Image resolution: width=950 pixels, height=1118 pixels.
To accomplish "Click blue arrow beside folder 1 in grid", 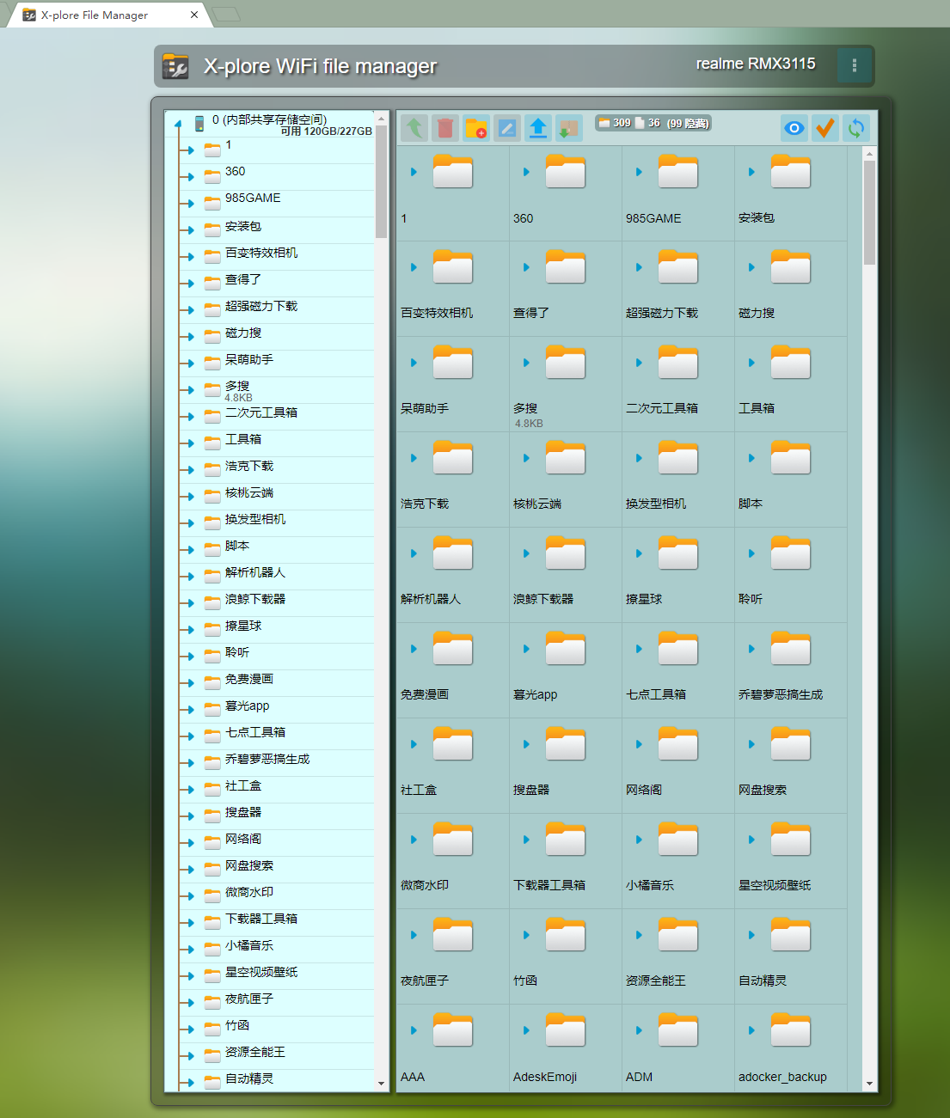I will [x=414, y=172].
